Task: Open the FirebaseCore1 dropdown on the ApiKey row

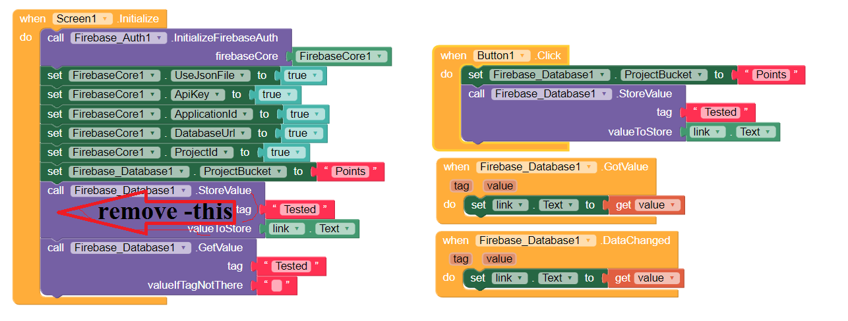Action: click(115, 95)
